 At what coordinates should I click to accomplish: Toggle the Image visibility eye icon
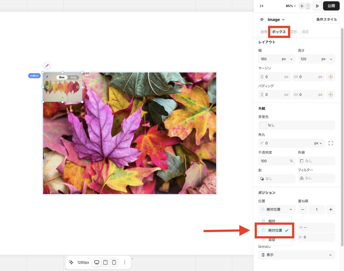[x=262, y=20]
